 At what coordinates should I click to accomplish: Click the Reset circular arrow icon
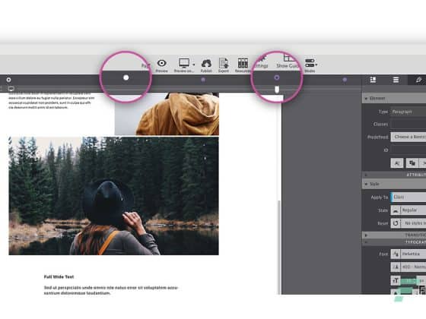coord(396,223)
